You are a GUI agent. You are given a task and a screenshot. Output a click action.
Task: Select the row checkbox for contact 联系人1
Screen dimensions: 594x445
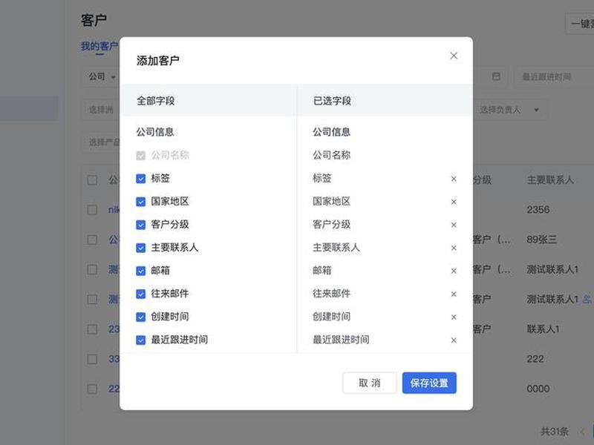(92, 329)
